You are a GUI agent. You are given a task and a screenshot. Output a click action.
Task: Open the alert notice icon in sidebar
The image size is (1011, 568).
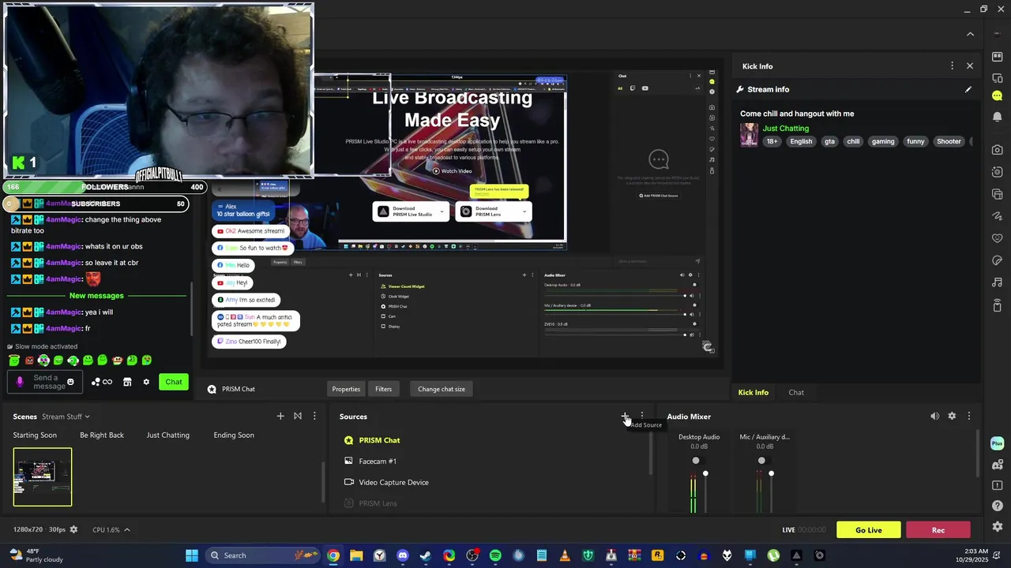pyautogui.click(x=997, y=485)
